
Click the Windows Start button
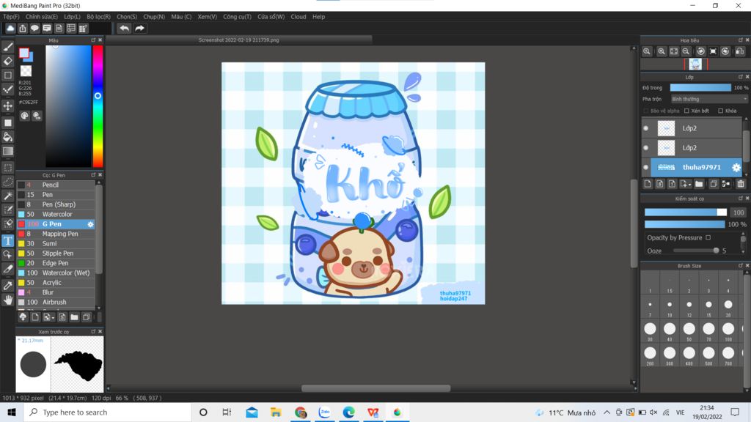[12, 412]
